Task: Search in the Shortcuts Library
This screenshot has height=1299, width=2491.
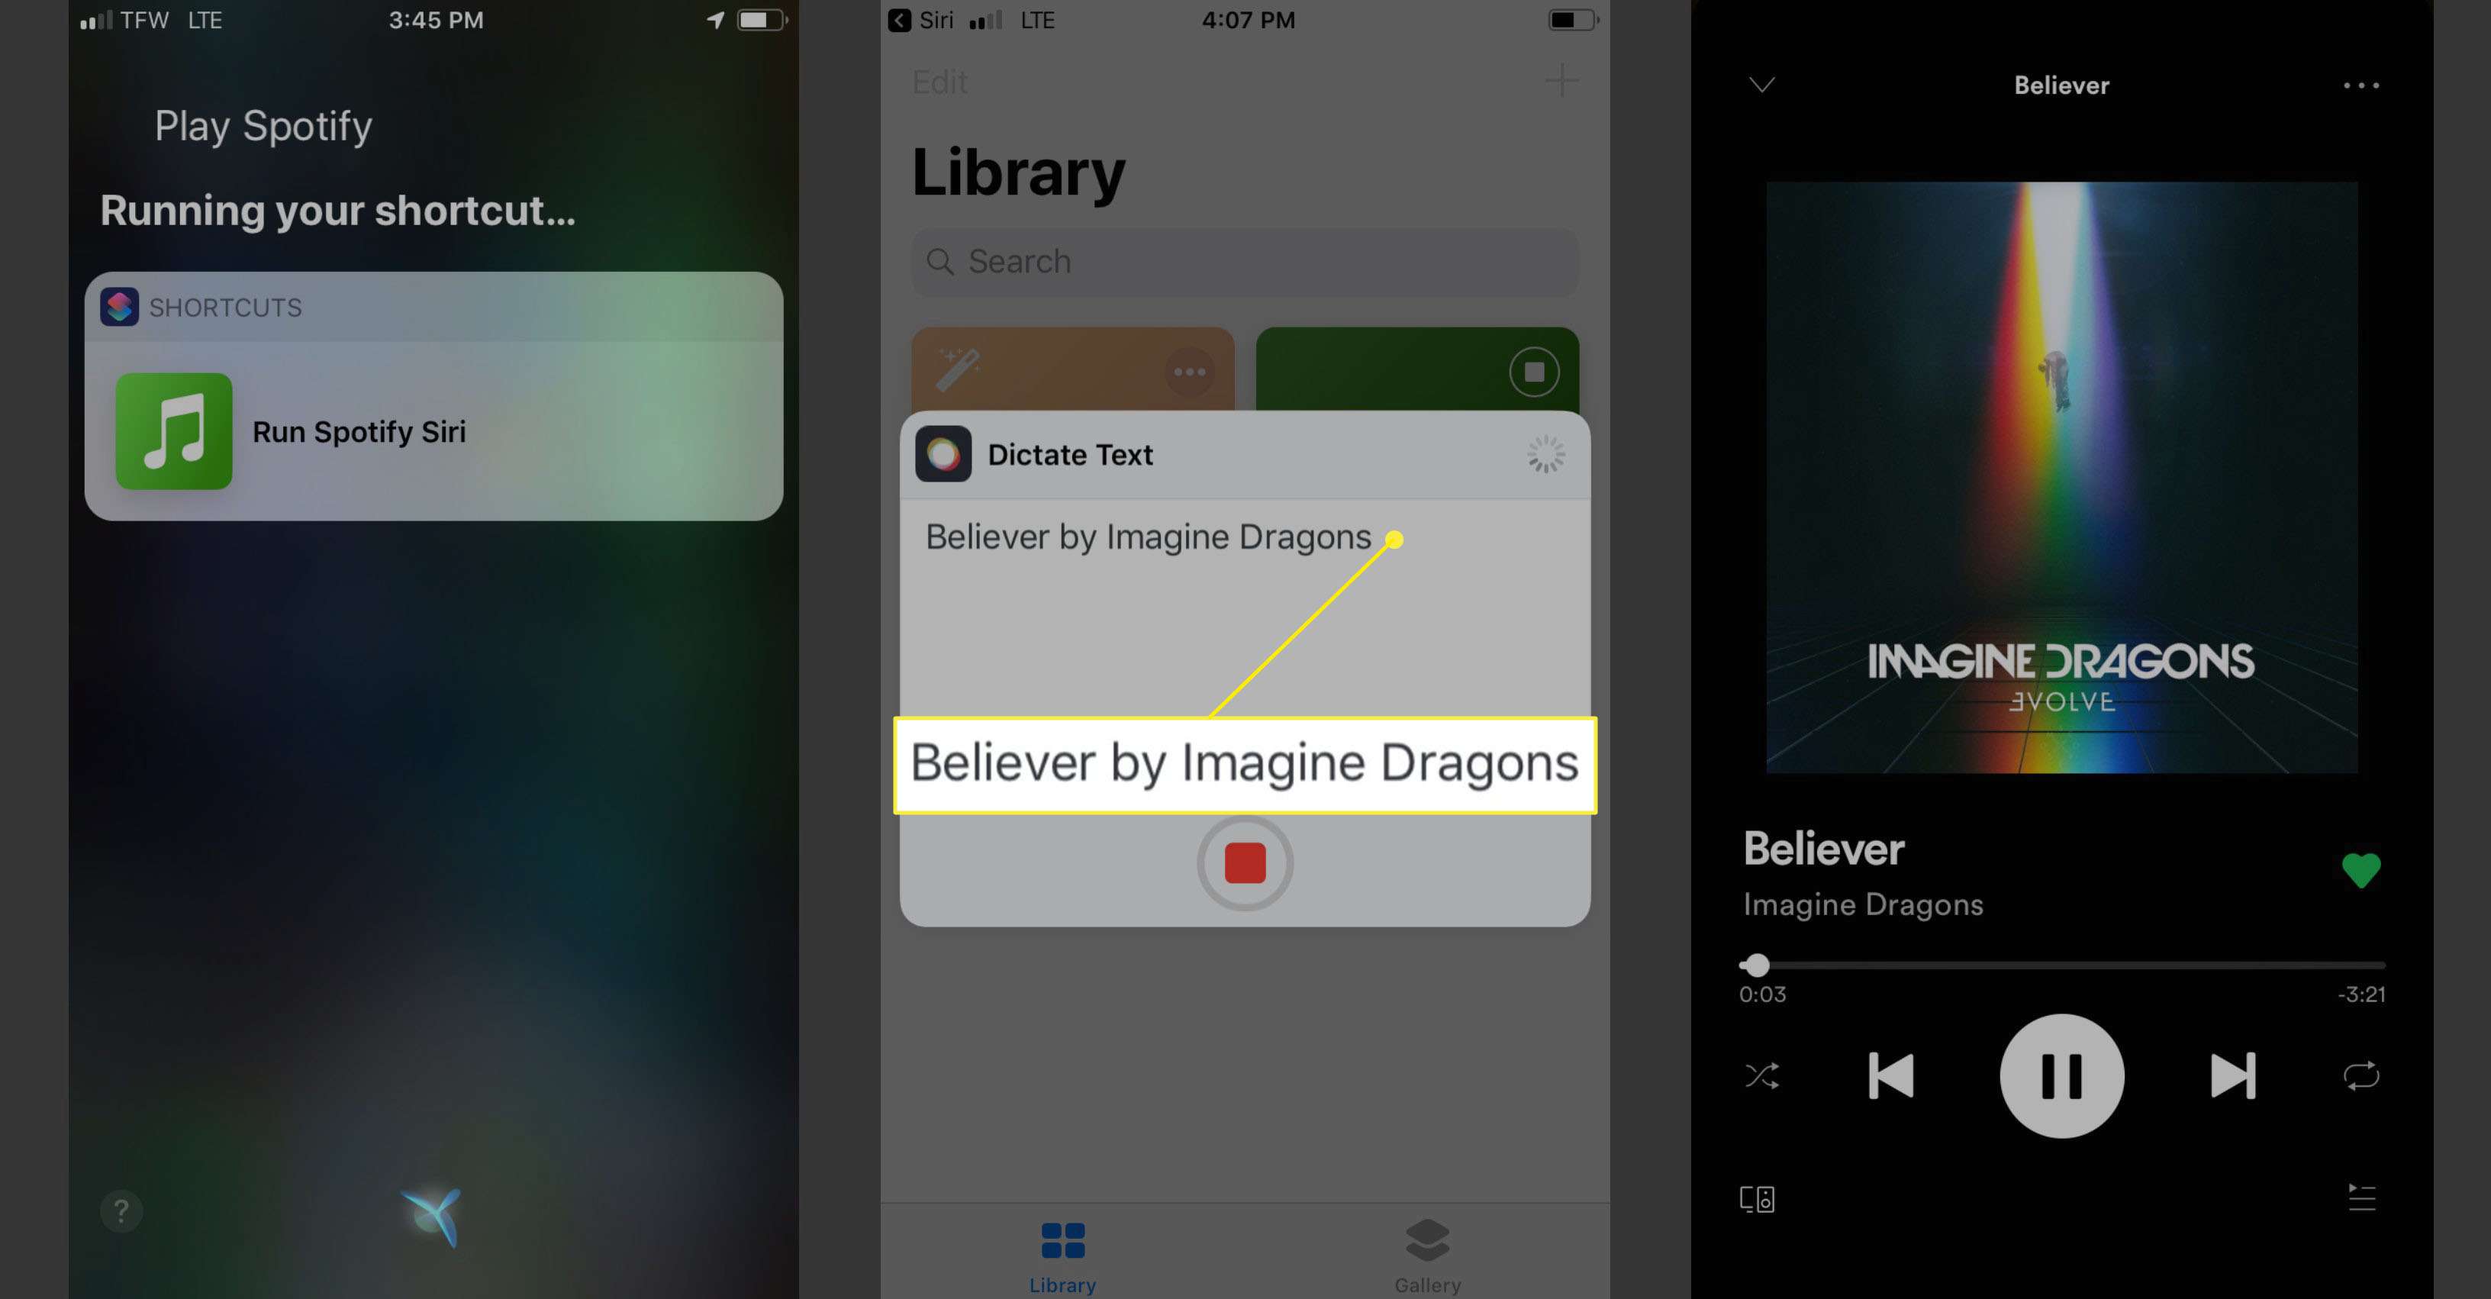Action: [x=1244, y=259]
